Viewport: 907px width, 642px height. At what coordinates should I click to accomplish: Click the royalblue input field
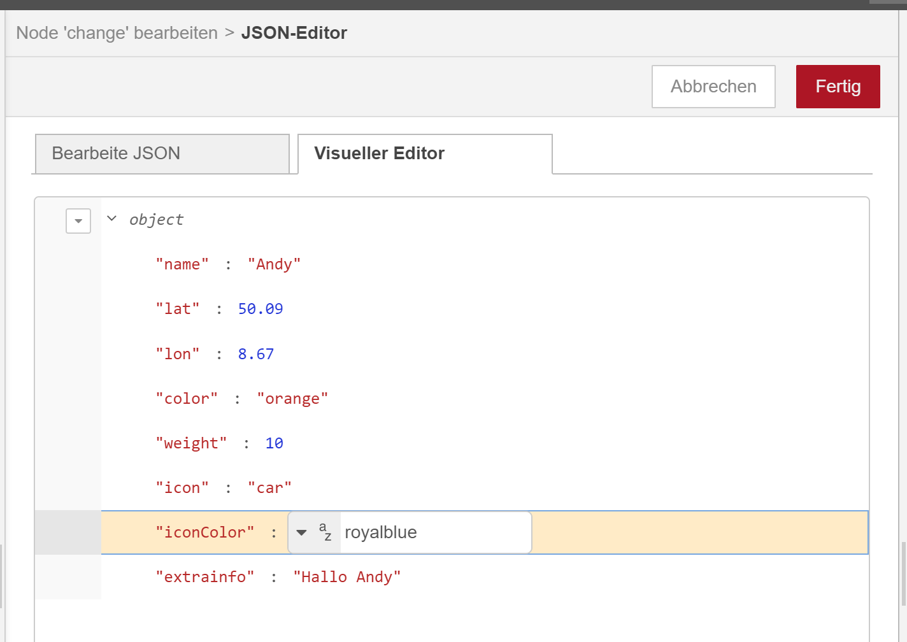click(436, 532)
